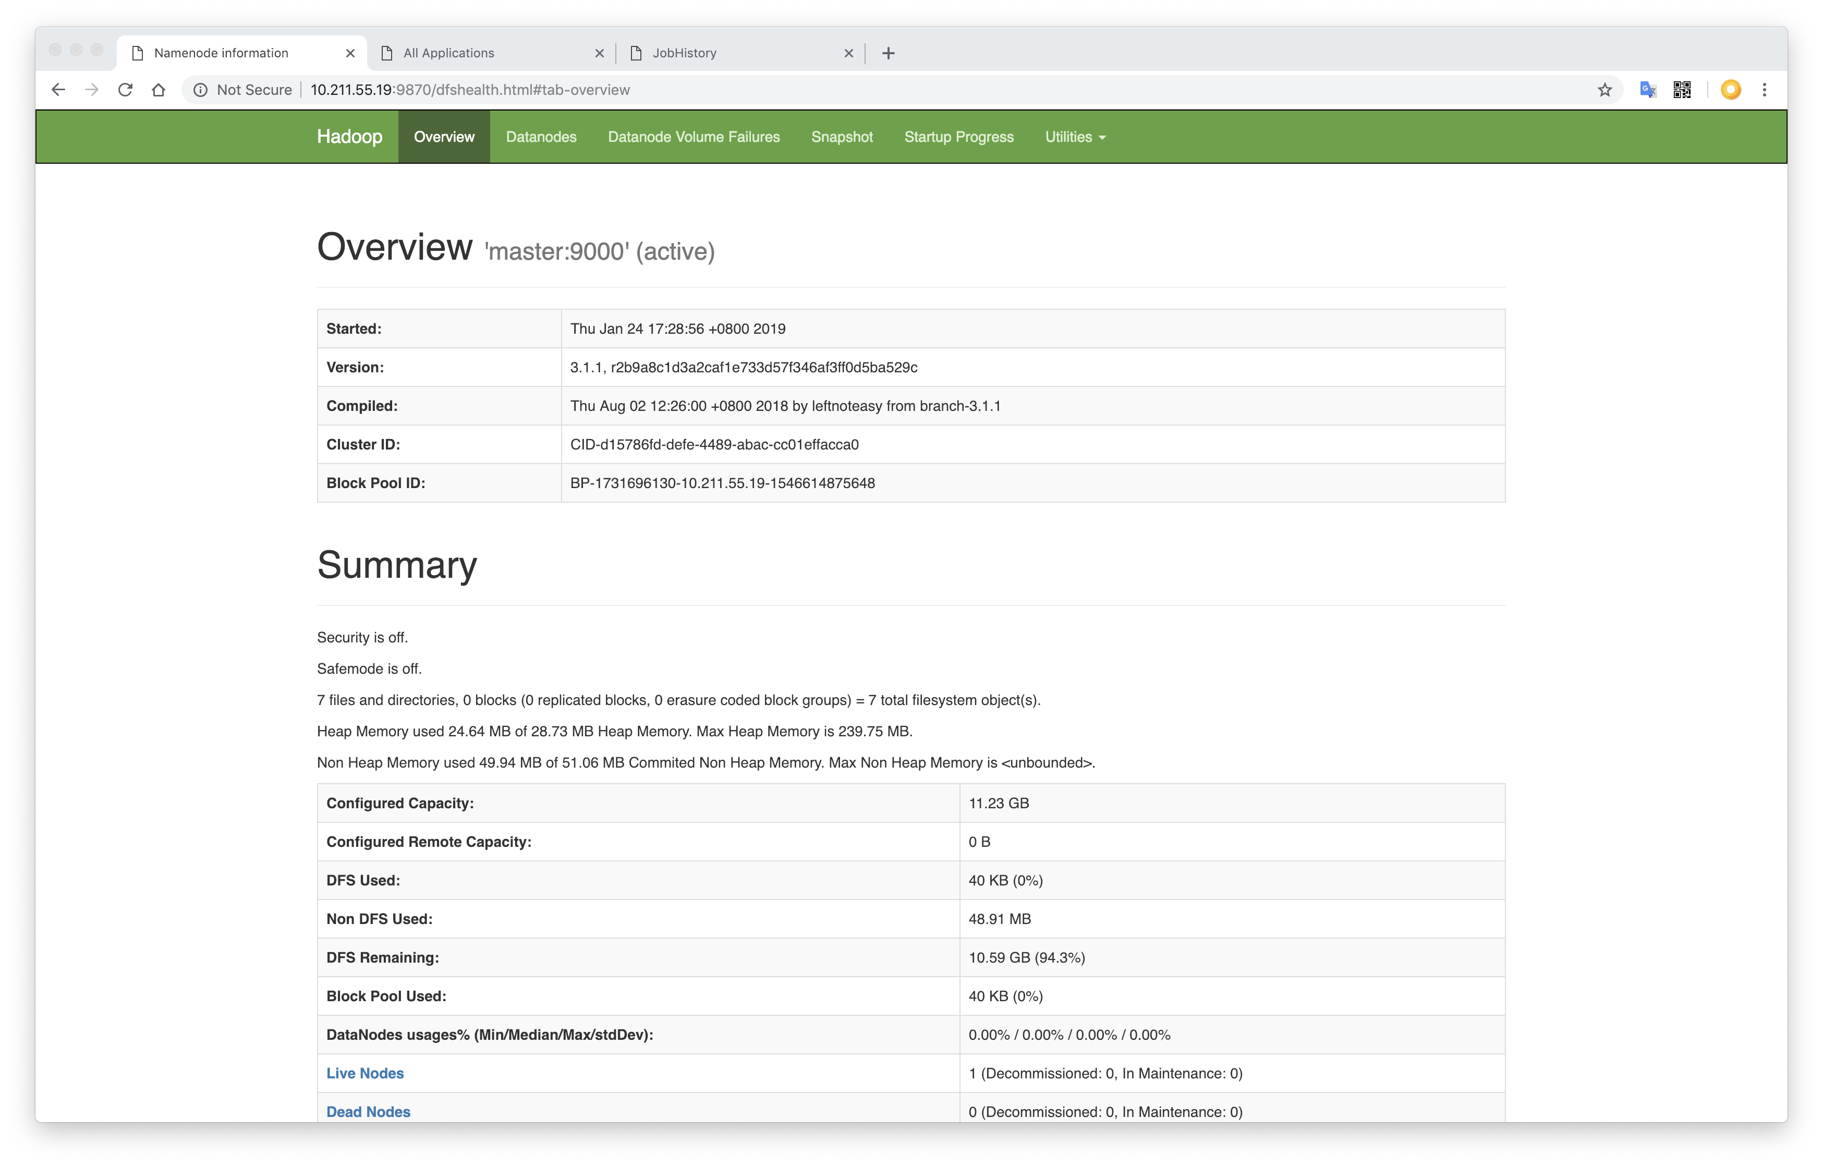Open the QR code extension icon
Viewport: 1823px width, 1166px height.
tap(1682, 90)
